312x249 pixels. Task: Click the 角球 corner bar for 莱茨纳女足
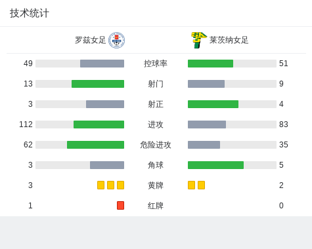point(232,165)
